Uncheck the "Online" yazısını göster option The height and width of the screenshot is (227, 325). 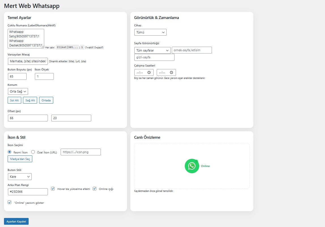click(10, 202)
